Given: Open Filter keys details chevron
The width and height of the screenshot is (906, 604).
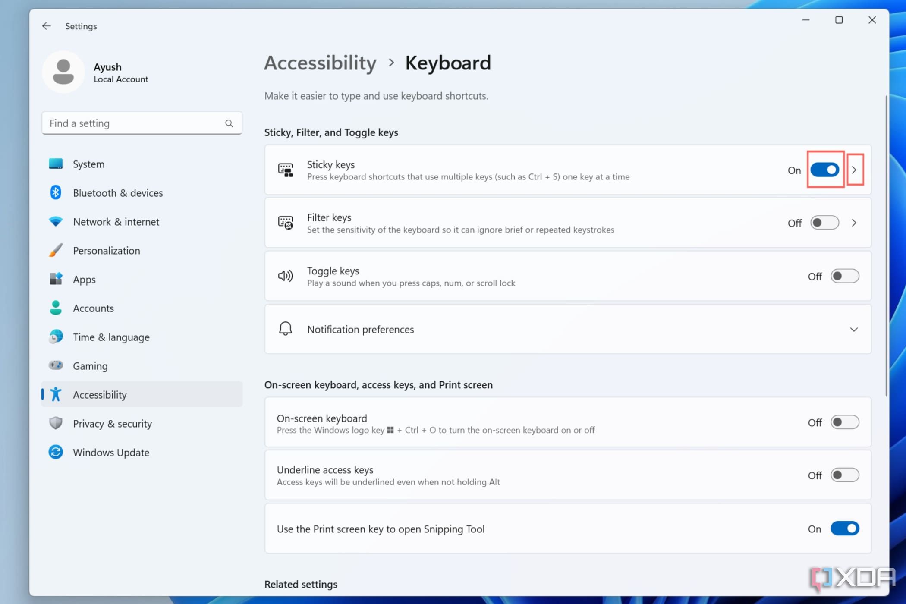Looking at the screenshot, I should click(x=854, y=223).
